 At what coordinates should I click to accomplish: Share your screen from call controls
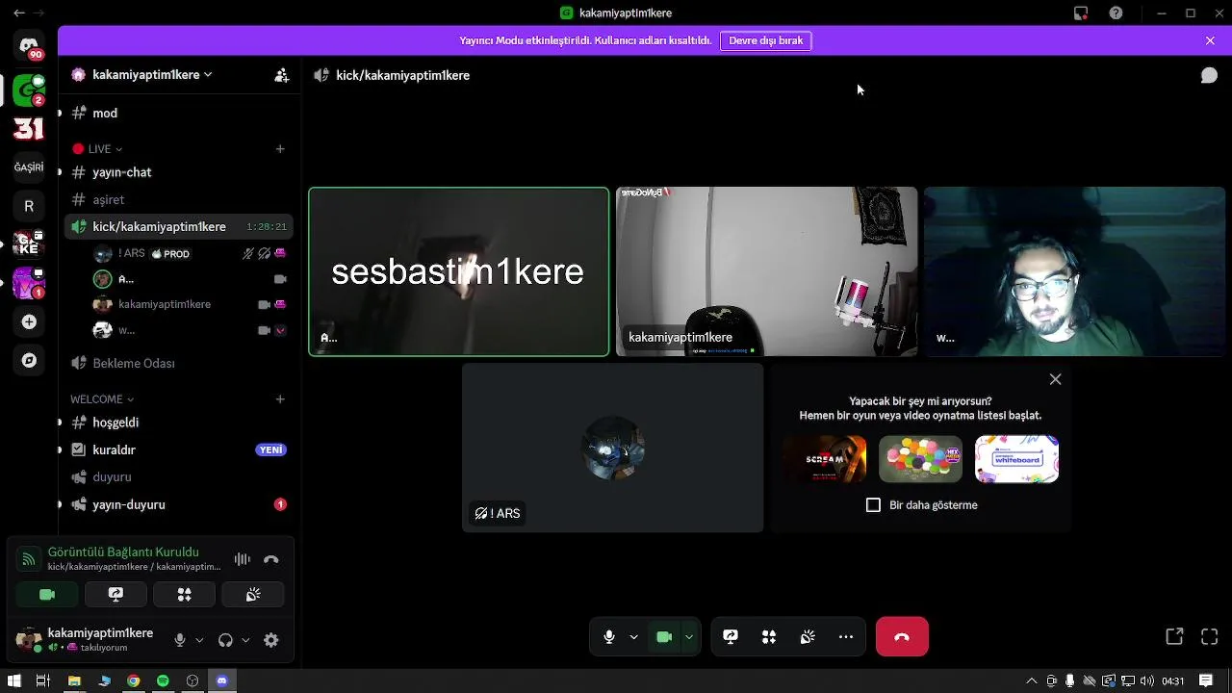[x=731, y=637]
